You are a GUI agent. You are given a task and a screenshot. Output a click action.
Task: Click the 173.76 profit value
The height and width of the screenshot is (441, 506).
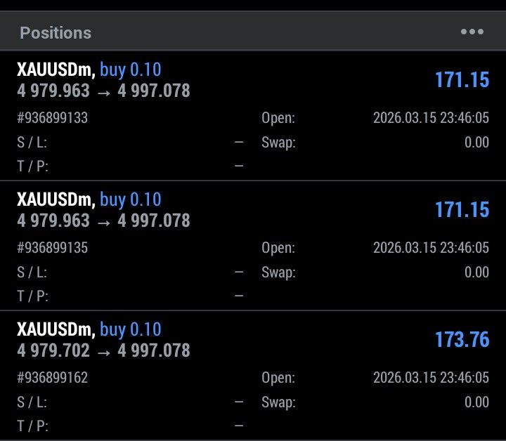pyautogui.click(x=462, y=340)
